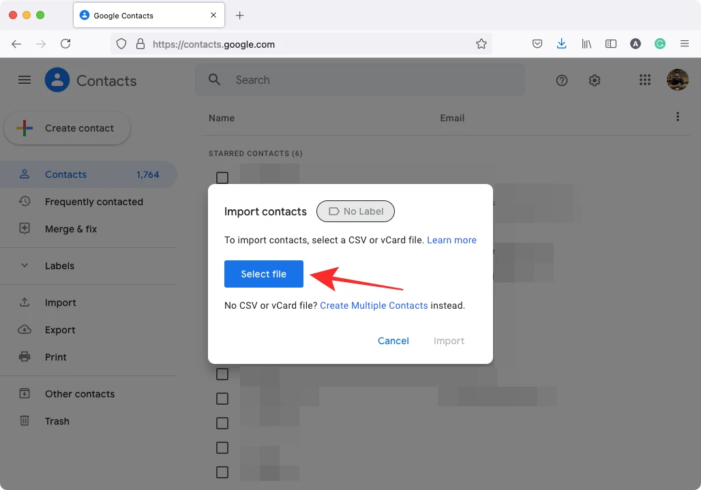
Task: Open the main hamburger menu in Contacts
Action: 25,80
